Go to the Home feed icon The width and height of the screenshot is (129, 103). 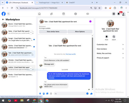39,14
